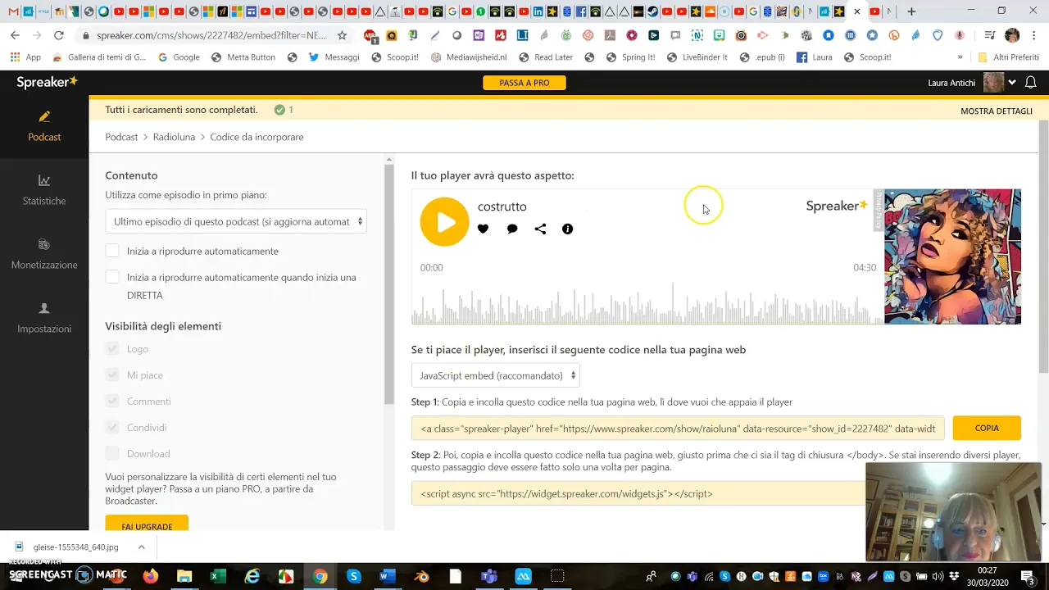The height and width of the screenshot is (590, 1049).
Task: Open comments with the speech bubble icon
Action: tap(512, 229)
